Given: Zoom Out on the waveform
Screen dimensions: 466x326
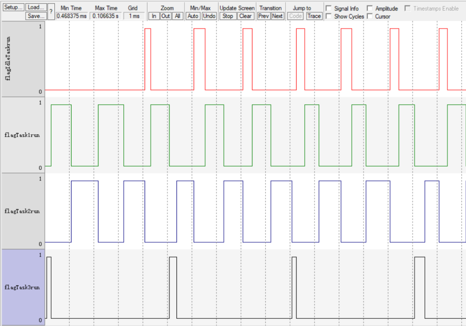Looking at the screenshot, I should [x=166, y=16].
